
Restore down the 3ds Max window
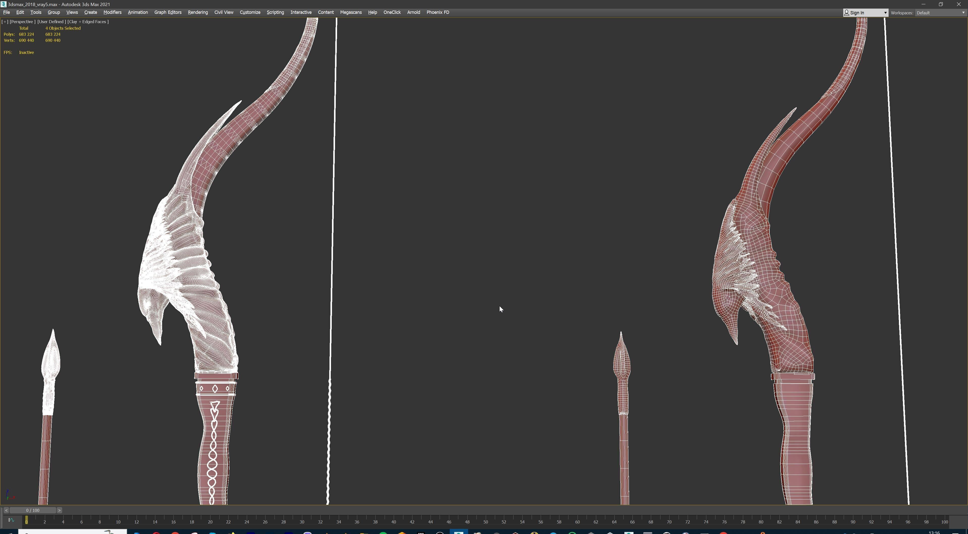coord(941,4)
